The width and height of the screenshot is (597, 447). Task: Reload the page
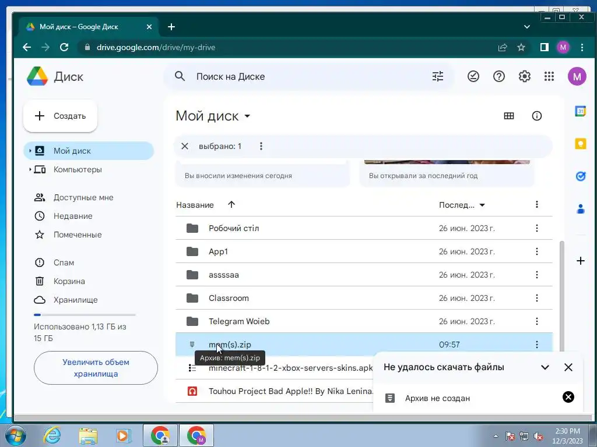pyautogui.click(x=64, y=47)
